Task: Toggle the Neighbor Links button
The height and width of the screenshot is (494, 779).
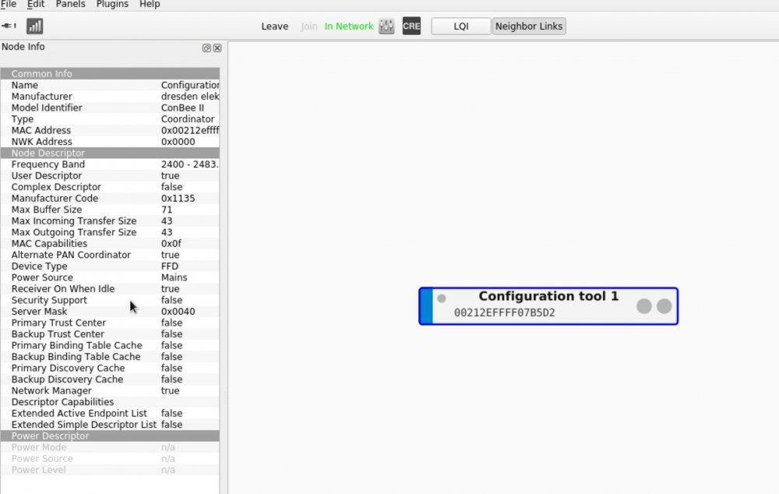Action: tap(529, 26)
